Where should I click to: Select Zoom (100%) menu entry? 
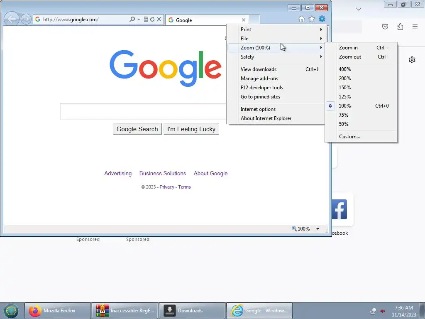(277, 48)
